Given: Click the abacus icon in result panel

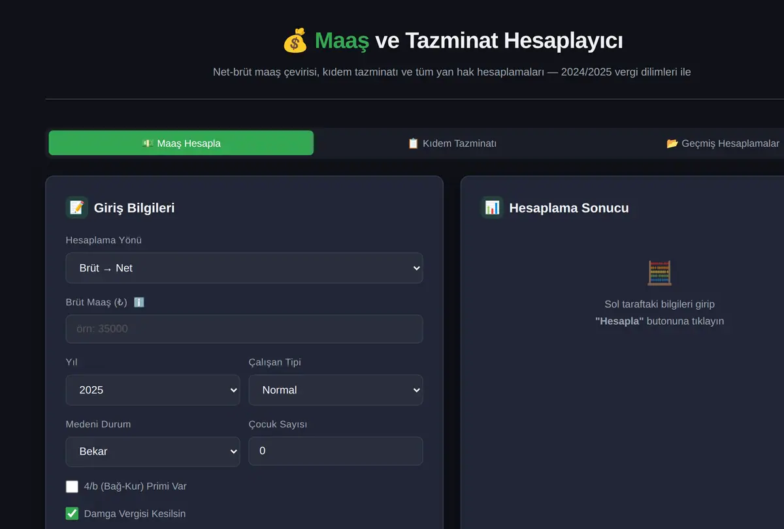Looking at the screenshot, I should point(659,273).
